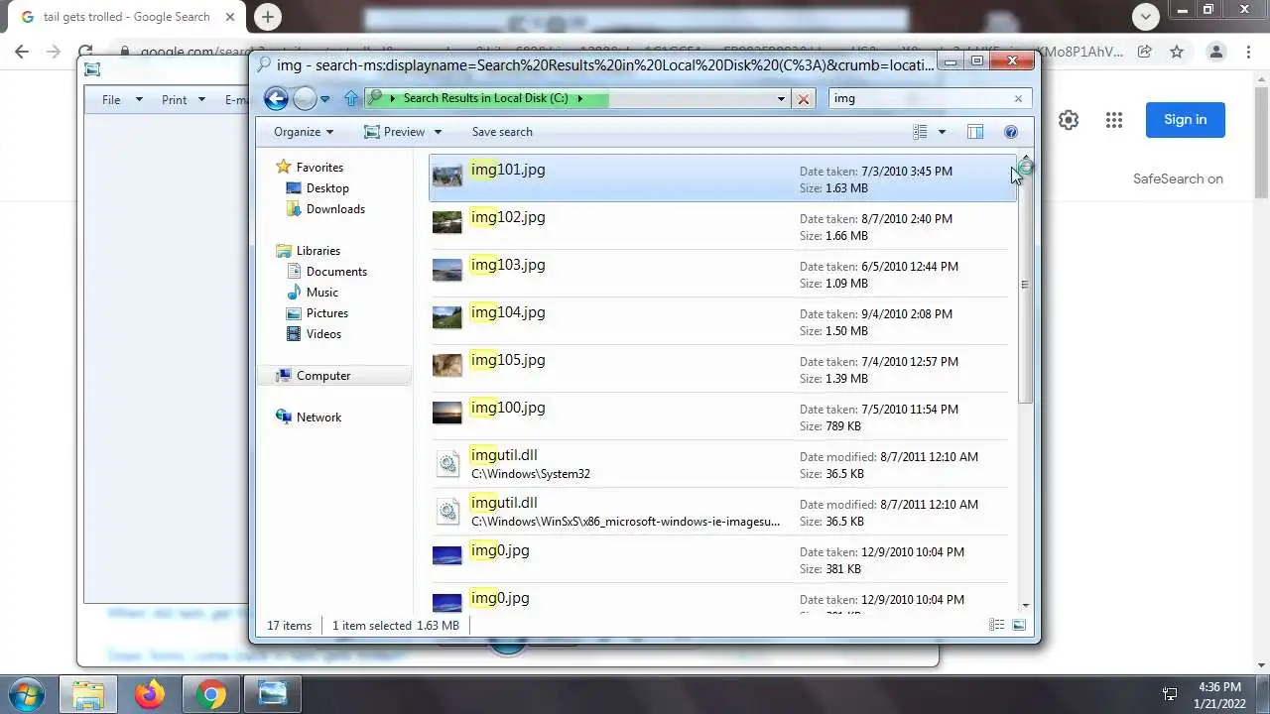The width and height of the screenshot is (1270, 714).
Task: Select file img104.jpg
Action: pos(722,321)
